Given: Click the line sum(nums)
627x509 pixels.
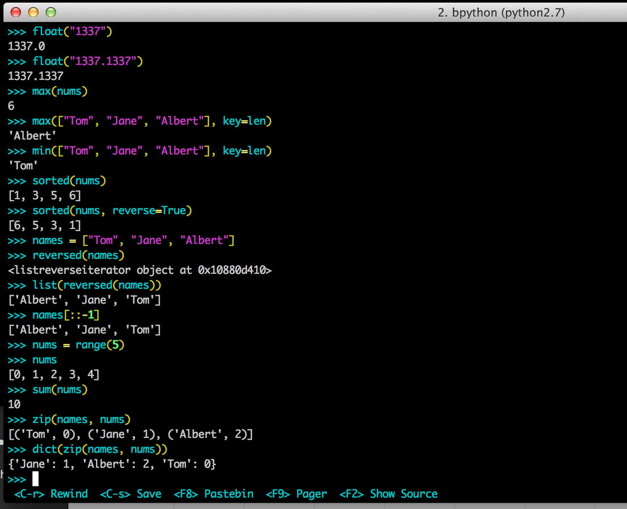Looking at the screenshot, I should [47, 389].
